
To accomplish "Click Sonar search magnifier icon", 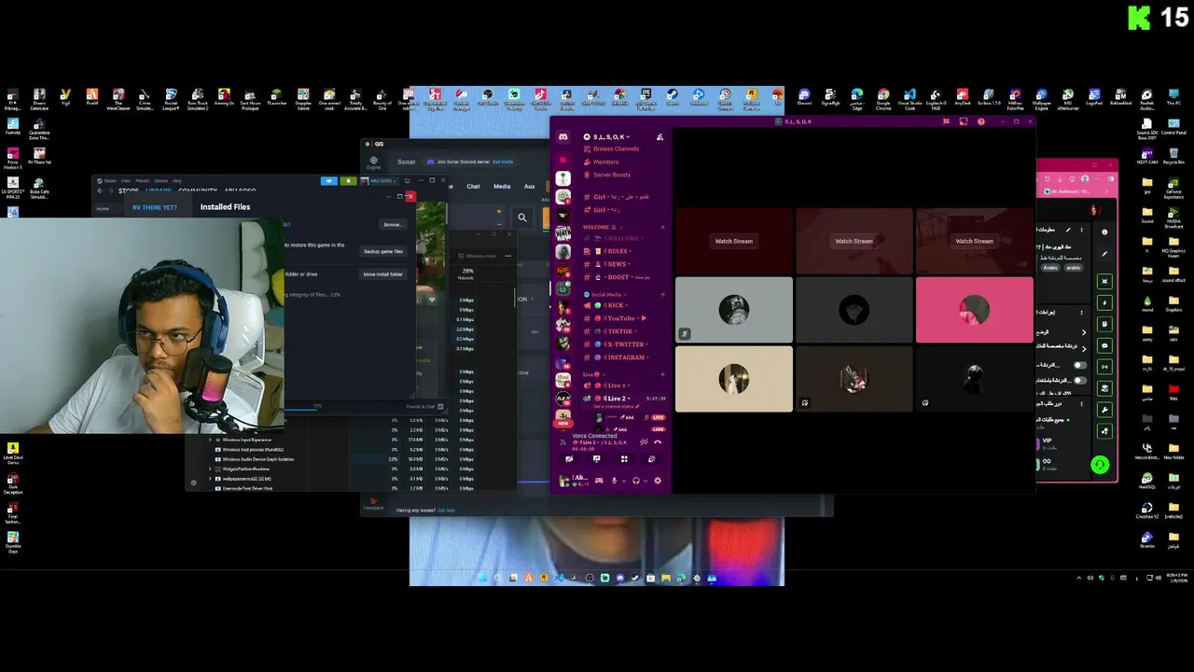I will coord(522,217).
